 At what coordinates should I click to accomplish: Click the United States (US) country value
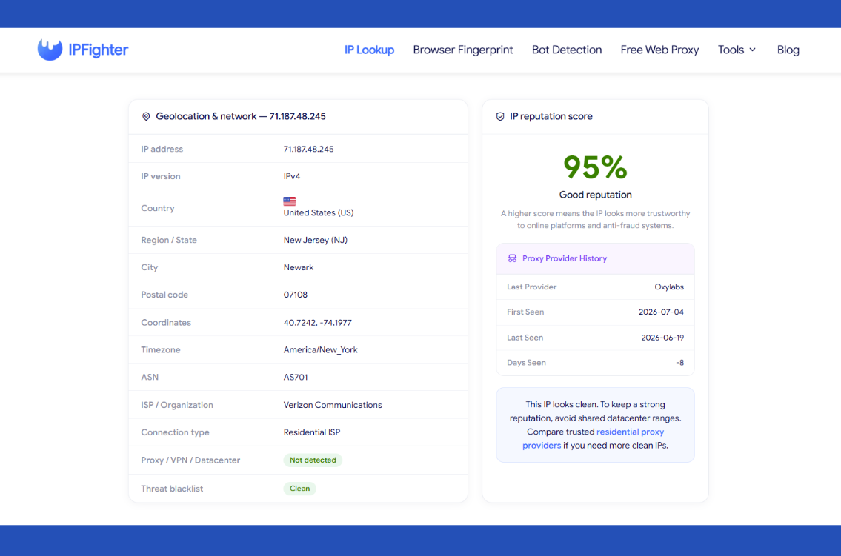point(319,212)
